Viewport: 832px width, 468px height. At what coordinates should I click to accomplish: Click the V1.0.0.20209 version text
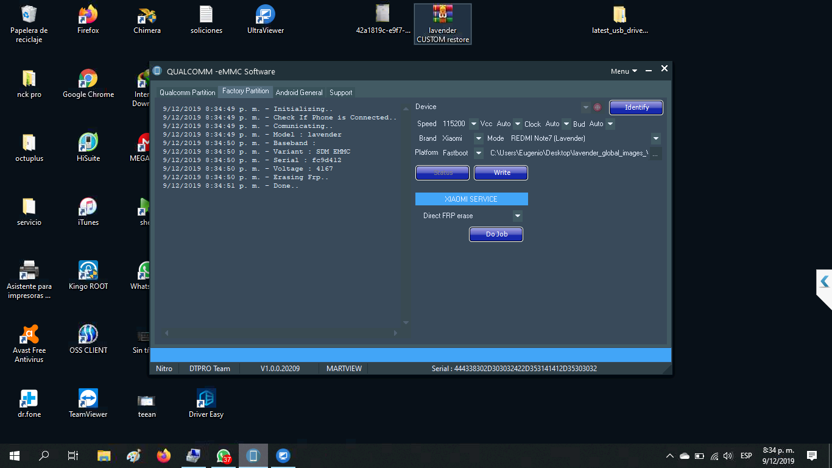280,369
